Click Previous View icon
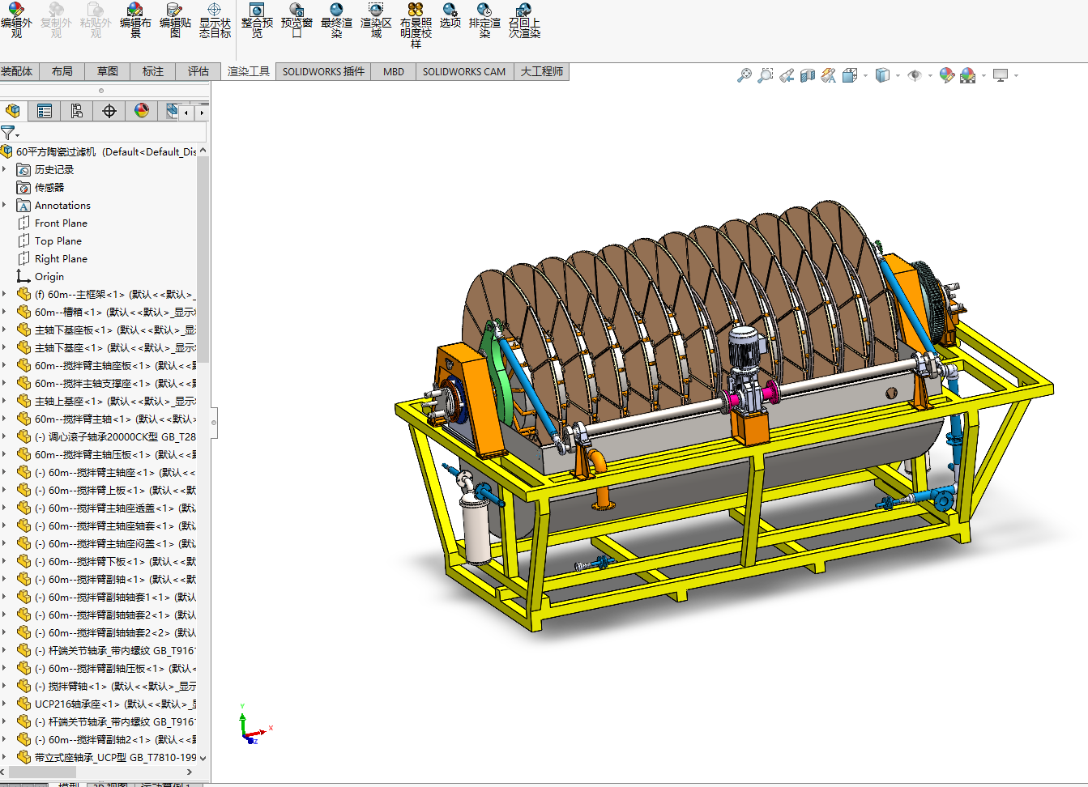 [787, 75]
